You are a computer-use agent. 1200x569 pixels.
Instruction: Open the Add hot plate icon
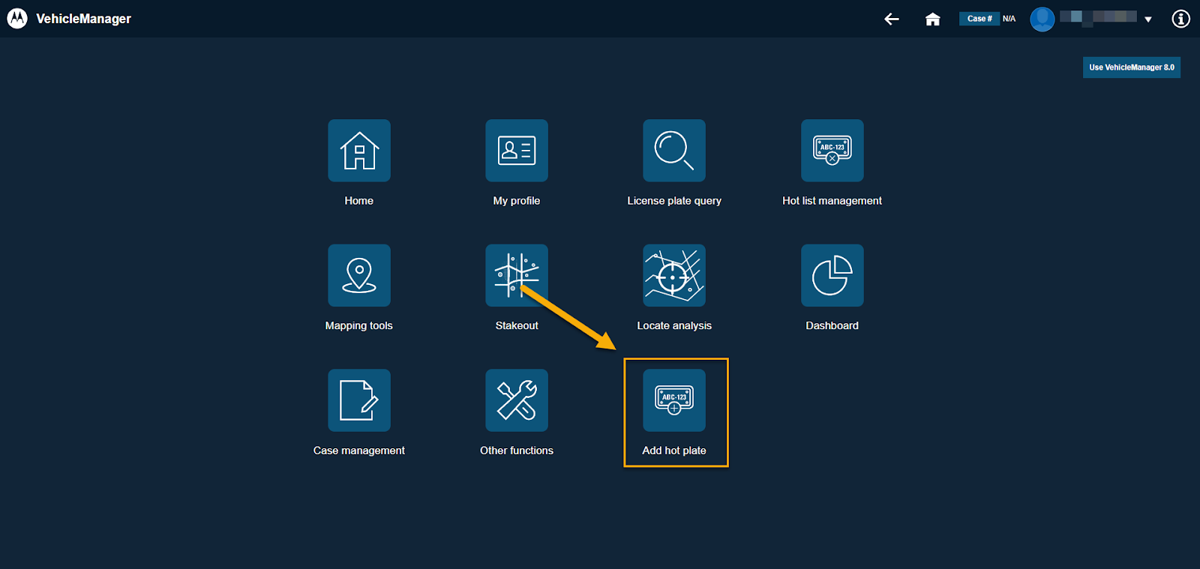674,400
